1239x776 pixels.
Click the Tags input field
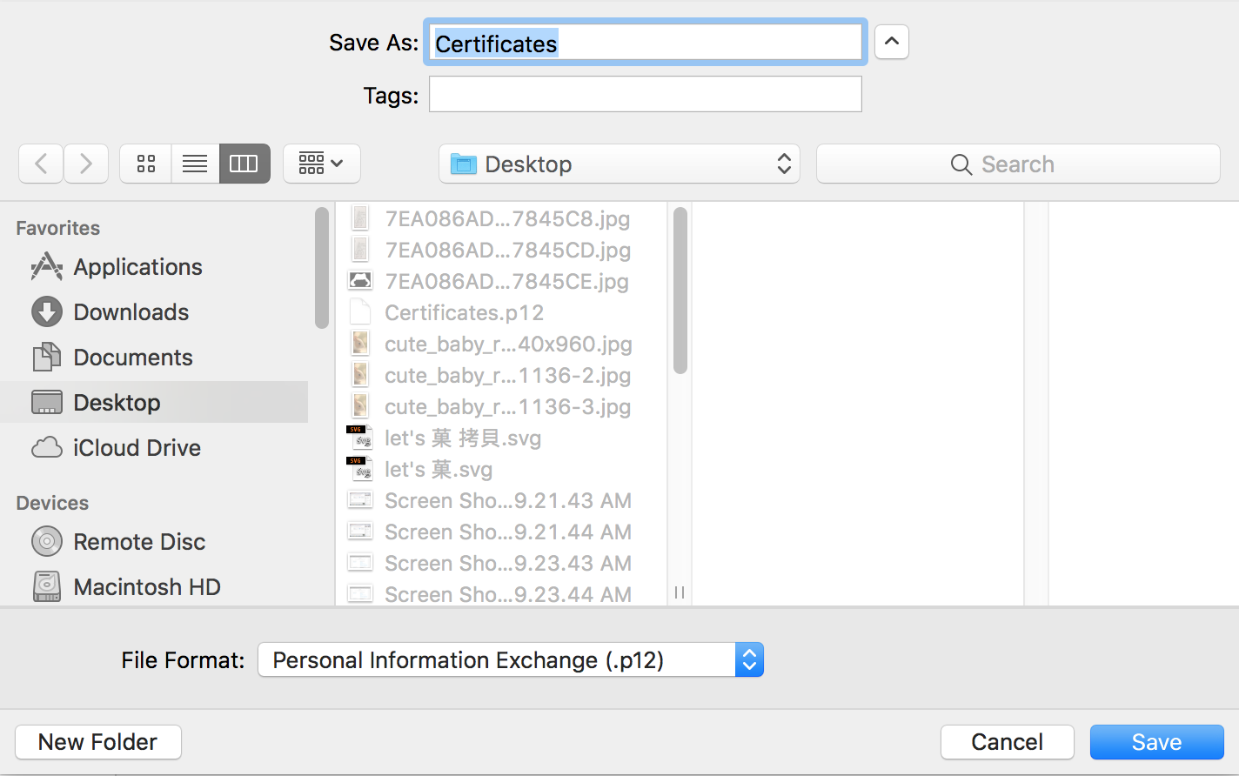tap(645, 94)
